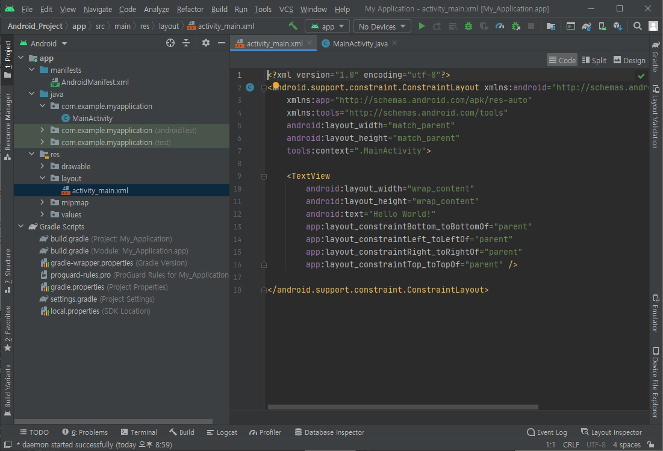Toggle the 1: Project side panel
Image resolution: width=663 pixels, height=451 pixels.
tap(7, 60)
